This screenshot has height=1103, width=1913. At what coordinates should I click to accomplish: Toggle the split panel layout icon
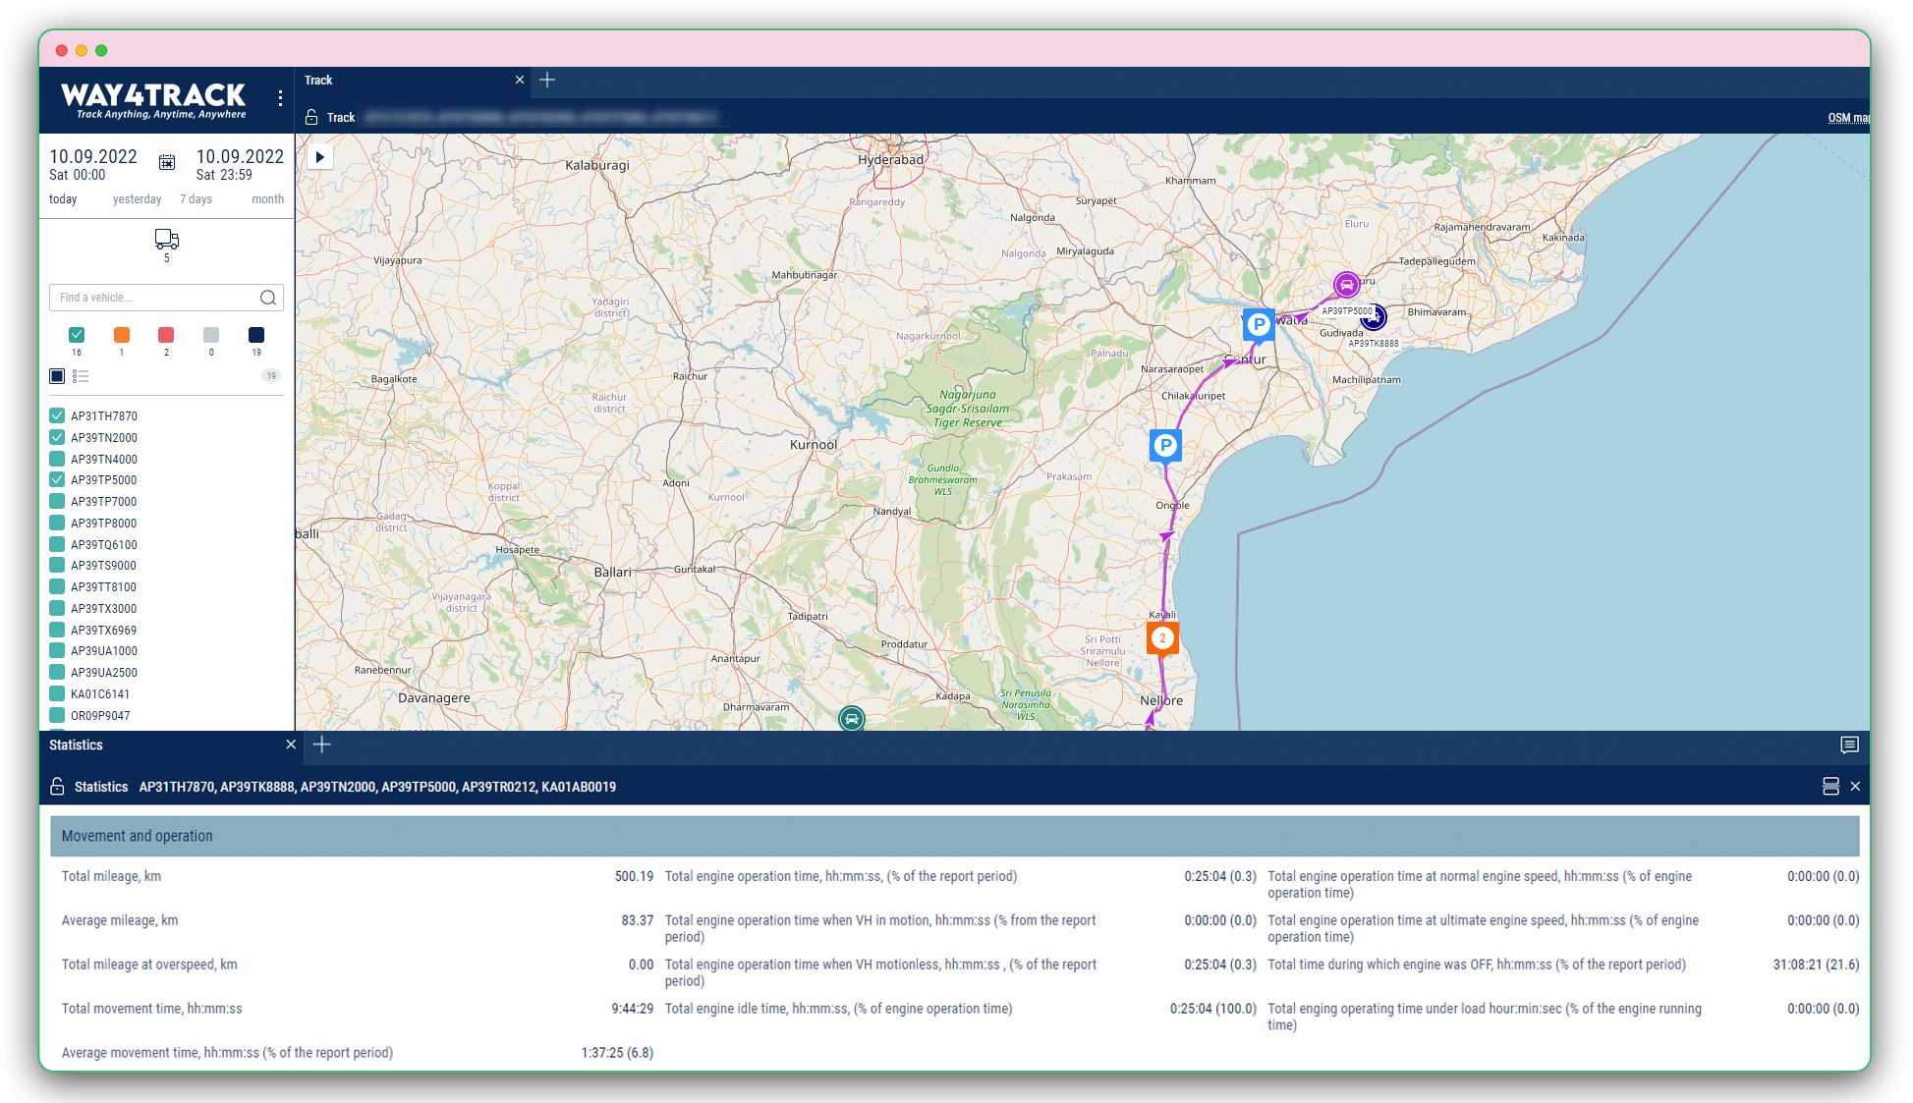(1830, 787)
